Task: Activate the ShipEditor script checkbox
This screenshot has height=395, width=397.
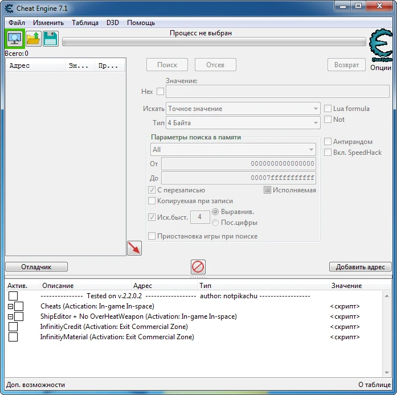Action: click(19, 316)
